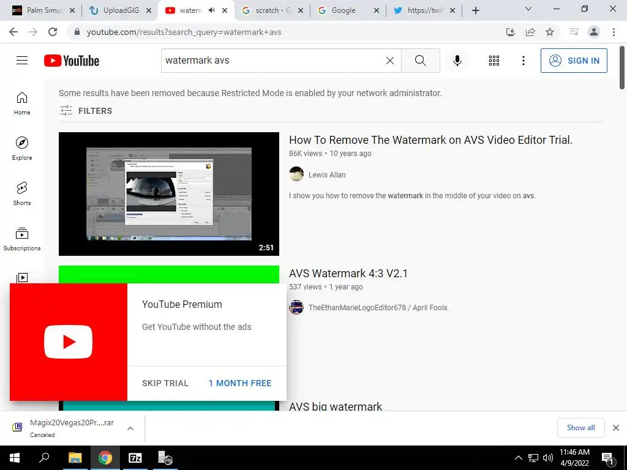Screen dimensions: 627x470
Task: Open the Chrome profile avatar
Action: pos(594,32)
